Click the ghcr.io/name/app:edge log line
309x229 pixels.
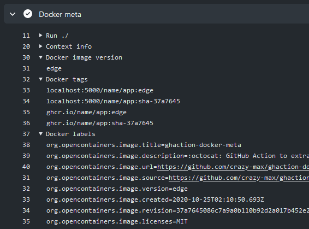pyautogui.click(x=86, y=112)
